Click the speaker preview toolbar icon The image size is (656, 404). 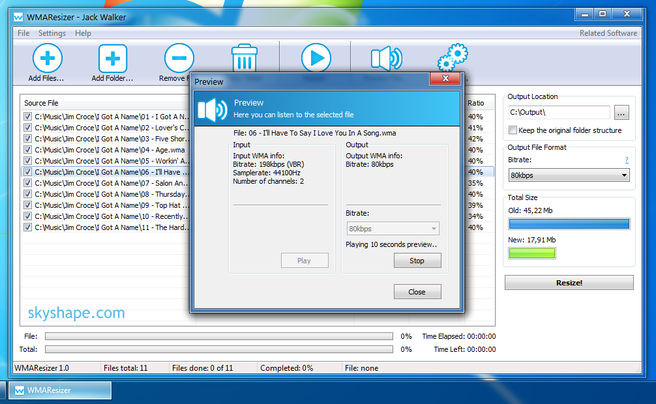tap(385, 59)
